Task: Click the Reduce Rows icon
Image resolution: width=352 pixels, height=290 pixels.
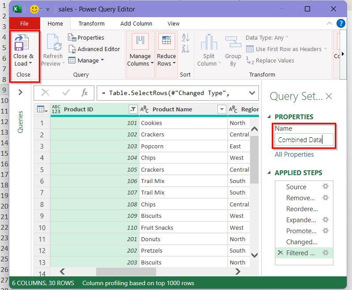Action: [167, 41]
